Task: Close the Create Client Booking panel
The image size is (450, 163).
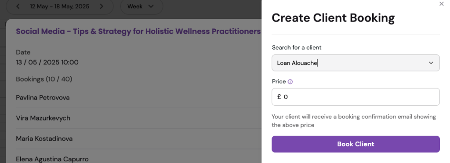Action: [441, 4]
